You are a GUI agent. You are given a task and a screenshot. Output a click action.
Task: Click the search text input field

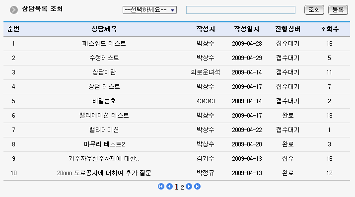pyautogui.click(x=241, y=10)
